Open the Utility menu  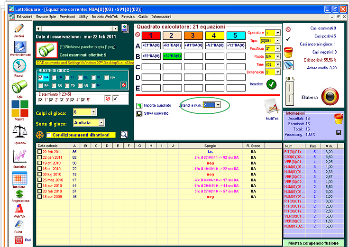83,17
